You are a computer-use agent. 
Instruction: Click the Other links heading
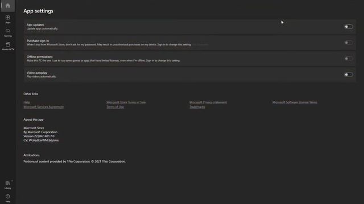(x=31, y=94)
